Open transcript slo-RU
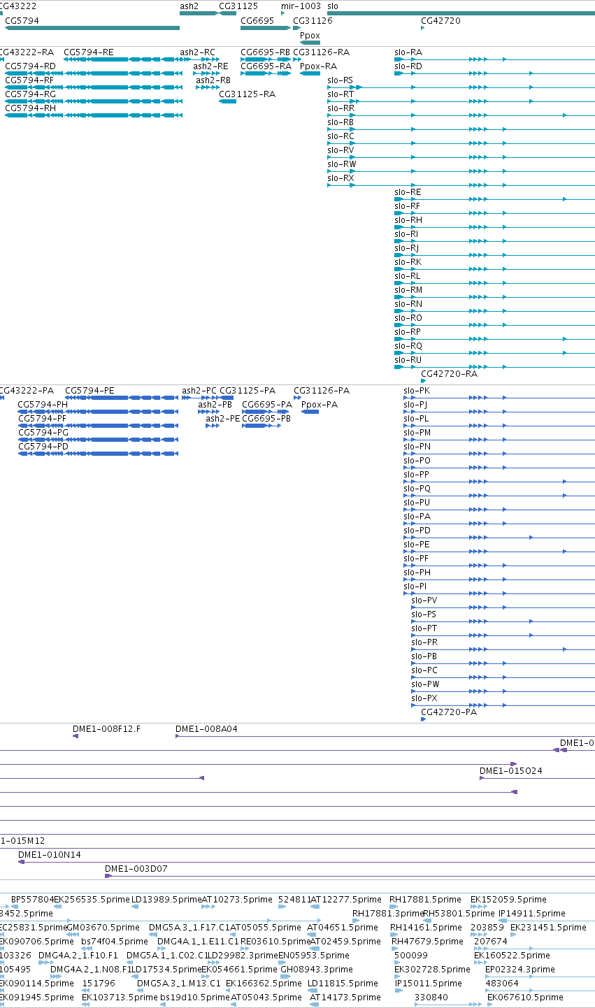The width and height of the screenshot is (595, 1008). coord(408,360)
